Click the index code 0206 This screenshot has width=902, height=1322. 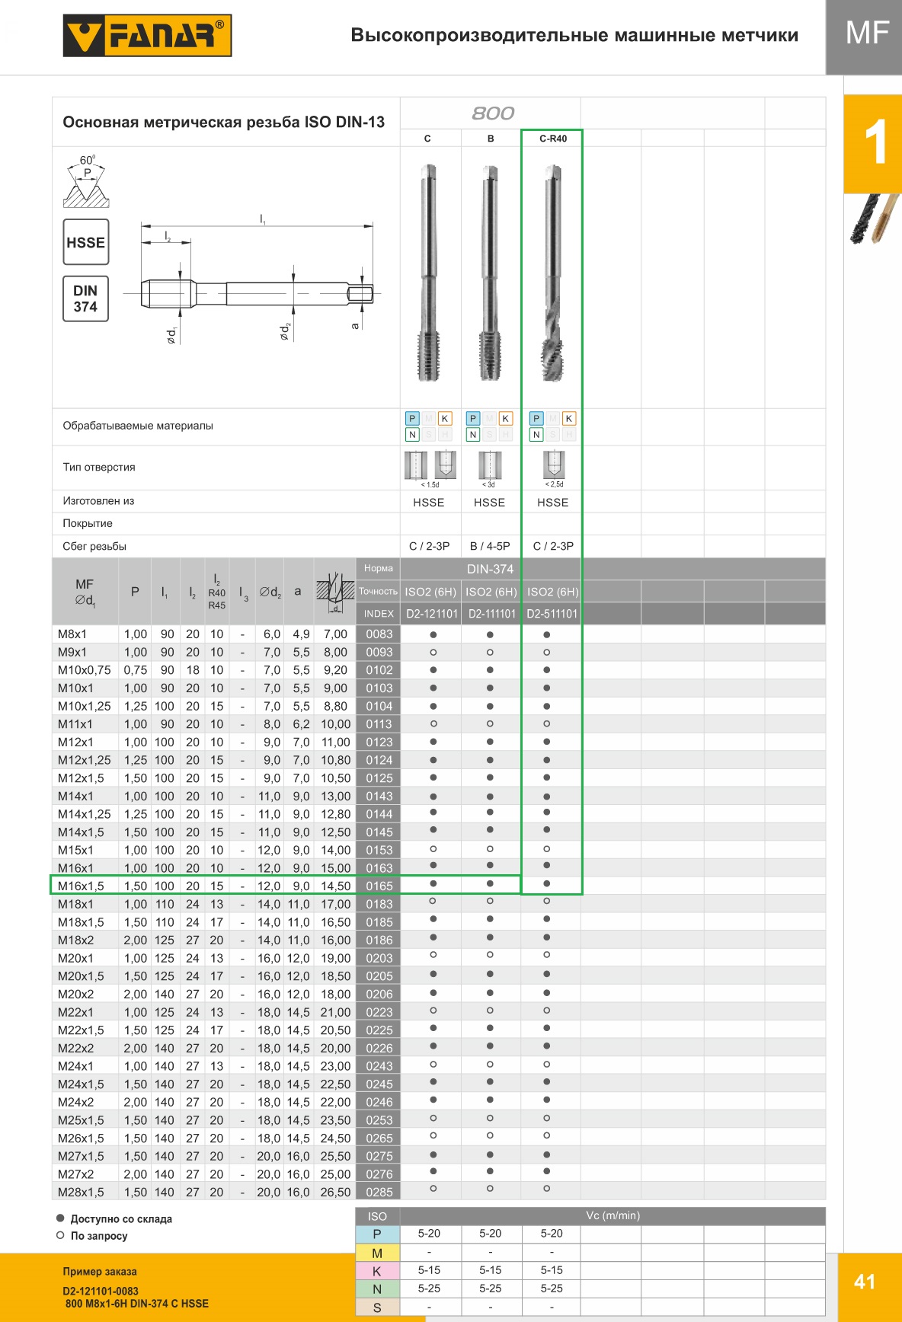(x=379, y=994)
